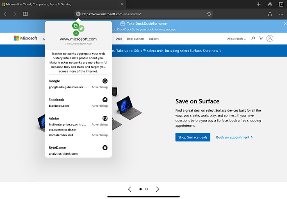287x199 pixels.
Task: Click the green Google tracker badge
Action: [75, 26]
